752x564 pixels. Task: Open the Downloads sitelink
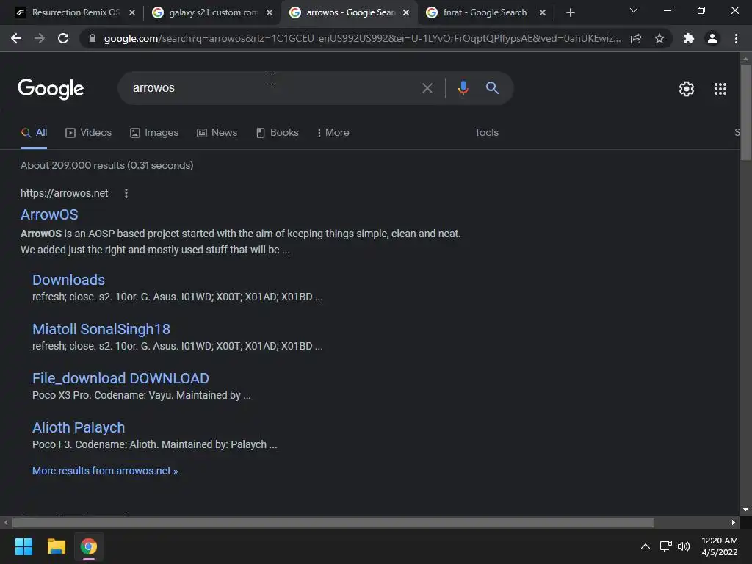68,280
